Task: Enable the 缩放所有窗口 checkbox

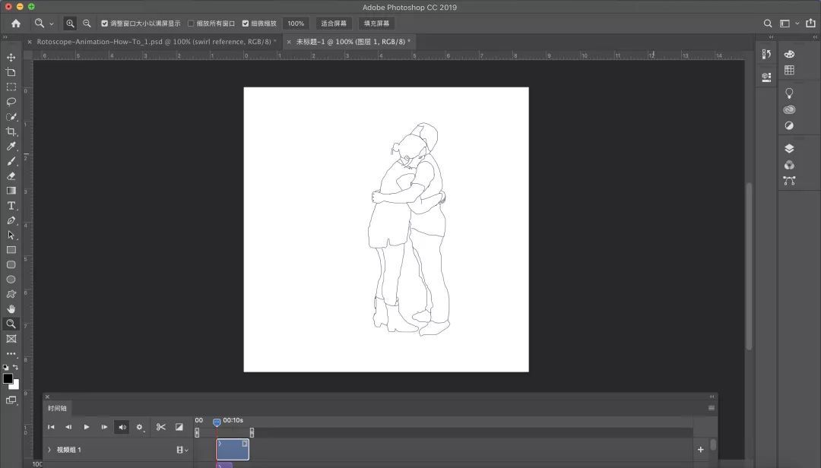Action: pos(191,24)
